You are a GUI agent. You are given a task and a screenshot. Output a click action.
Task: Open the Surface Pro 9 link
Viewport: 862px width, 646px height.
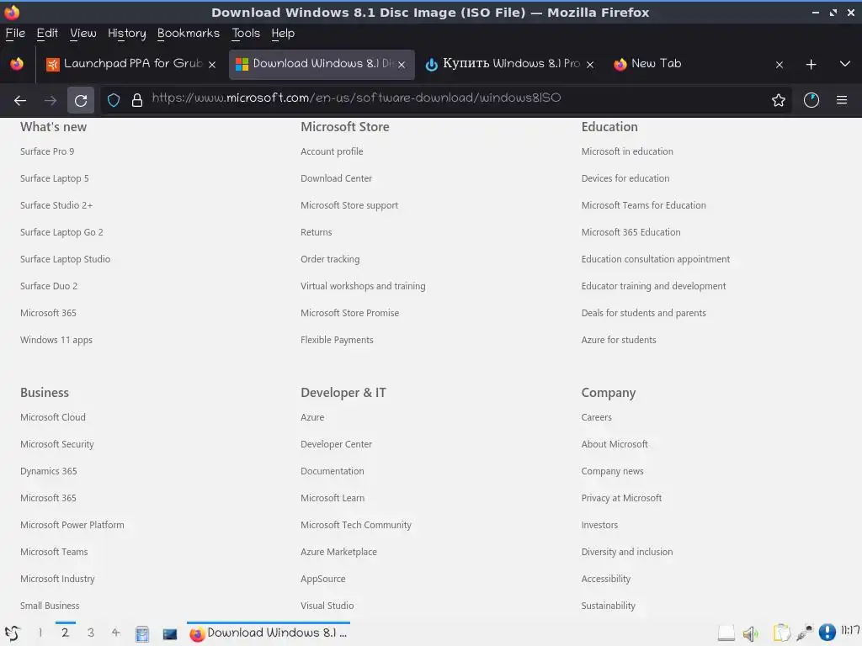click(x=47, y=151)
